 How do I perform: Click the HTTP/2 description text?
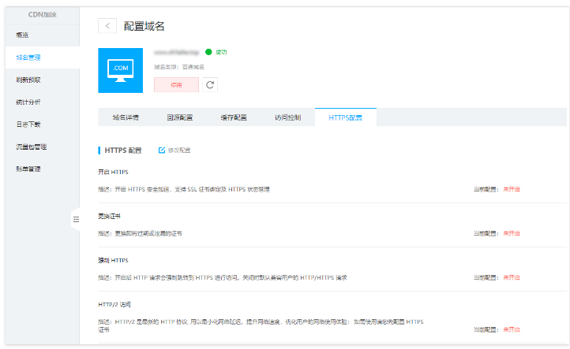tap(261, 326)
